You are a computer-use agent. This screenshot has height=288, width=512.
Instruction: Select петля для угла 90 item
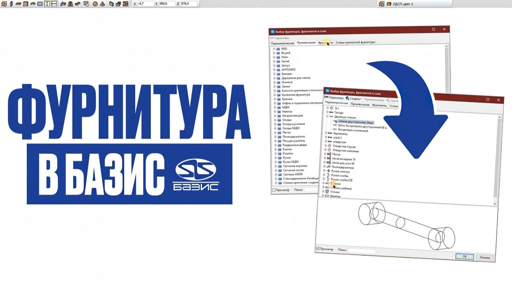pos(343,163)
